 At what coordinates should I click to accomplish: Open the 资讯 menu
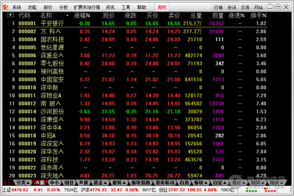[x=110, y=7]
